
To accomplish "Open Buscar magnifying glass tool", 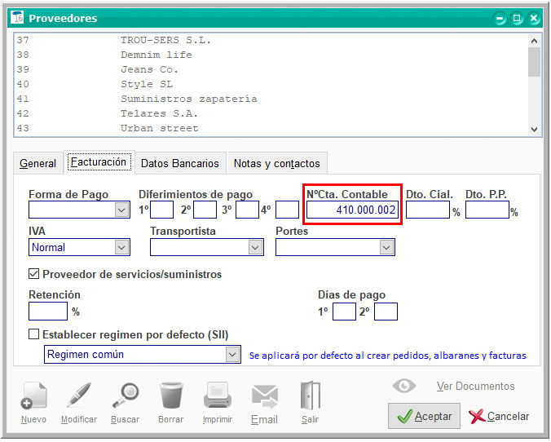I will click(x=126, y=396).
